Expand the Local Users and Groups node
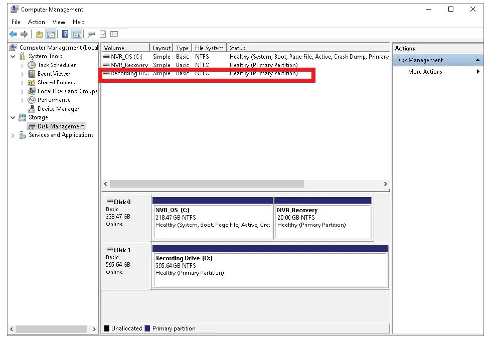This screenshot has height=340, width=491. pyautogui.click(x=22, y=92)
